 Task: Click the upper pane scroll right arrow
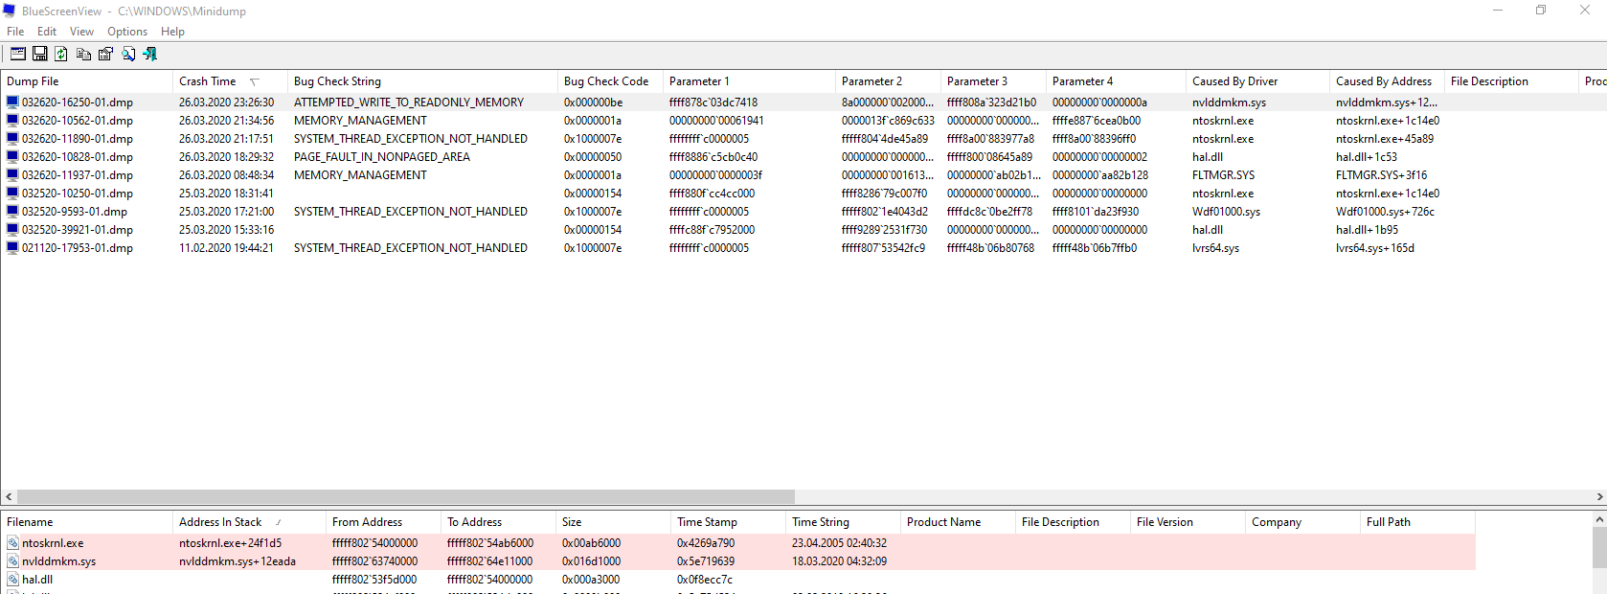click(1599, 496)
